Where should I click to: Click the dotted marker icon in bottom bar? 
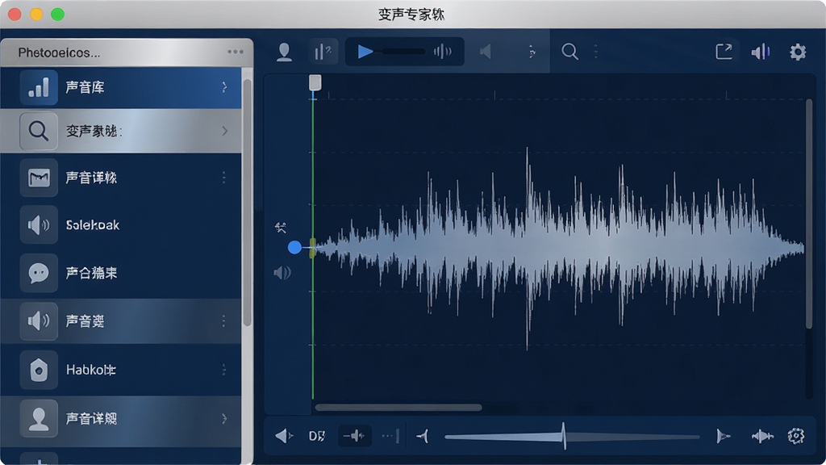click(390, 436)
